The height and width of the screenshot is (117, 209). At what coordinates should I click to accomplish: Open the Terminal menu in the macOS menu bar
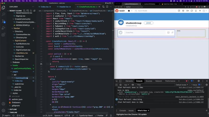point(35,1)
